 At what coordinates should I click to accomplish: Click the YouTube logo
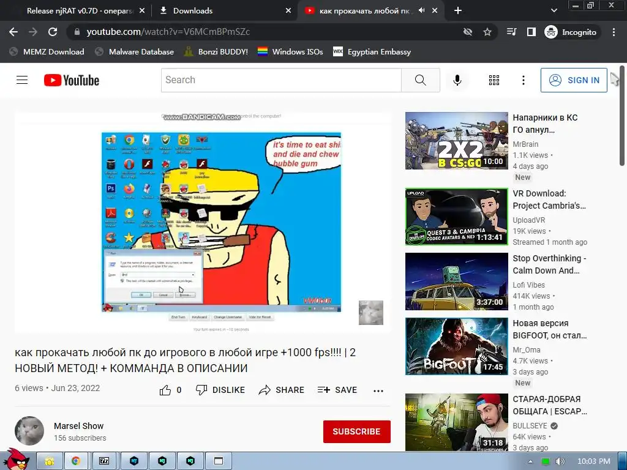[72, 80]
